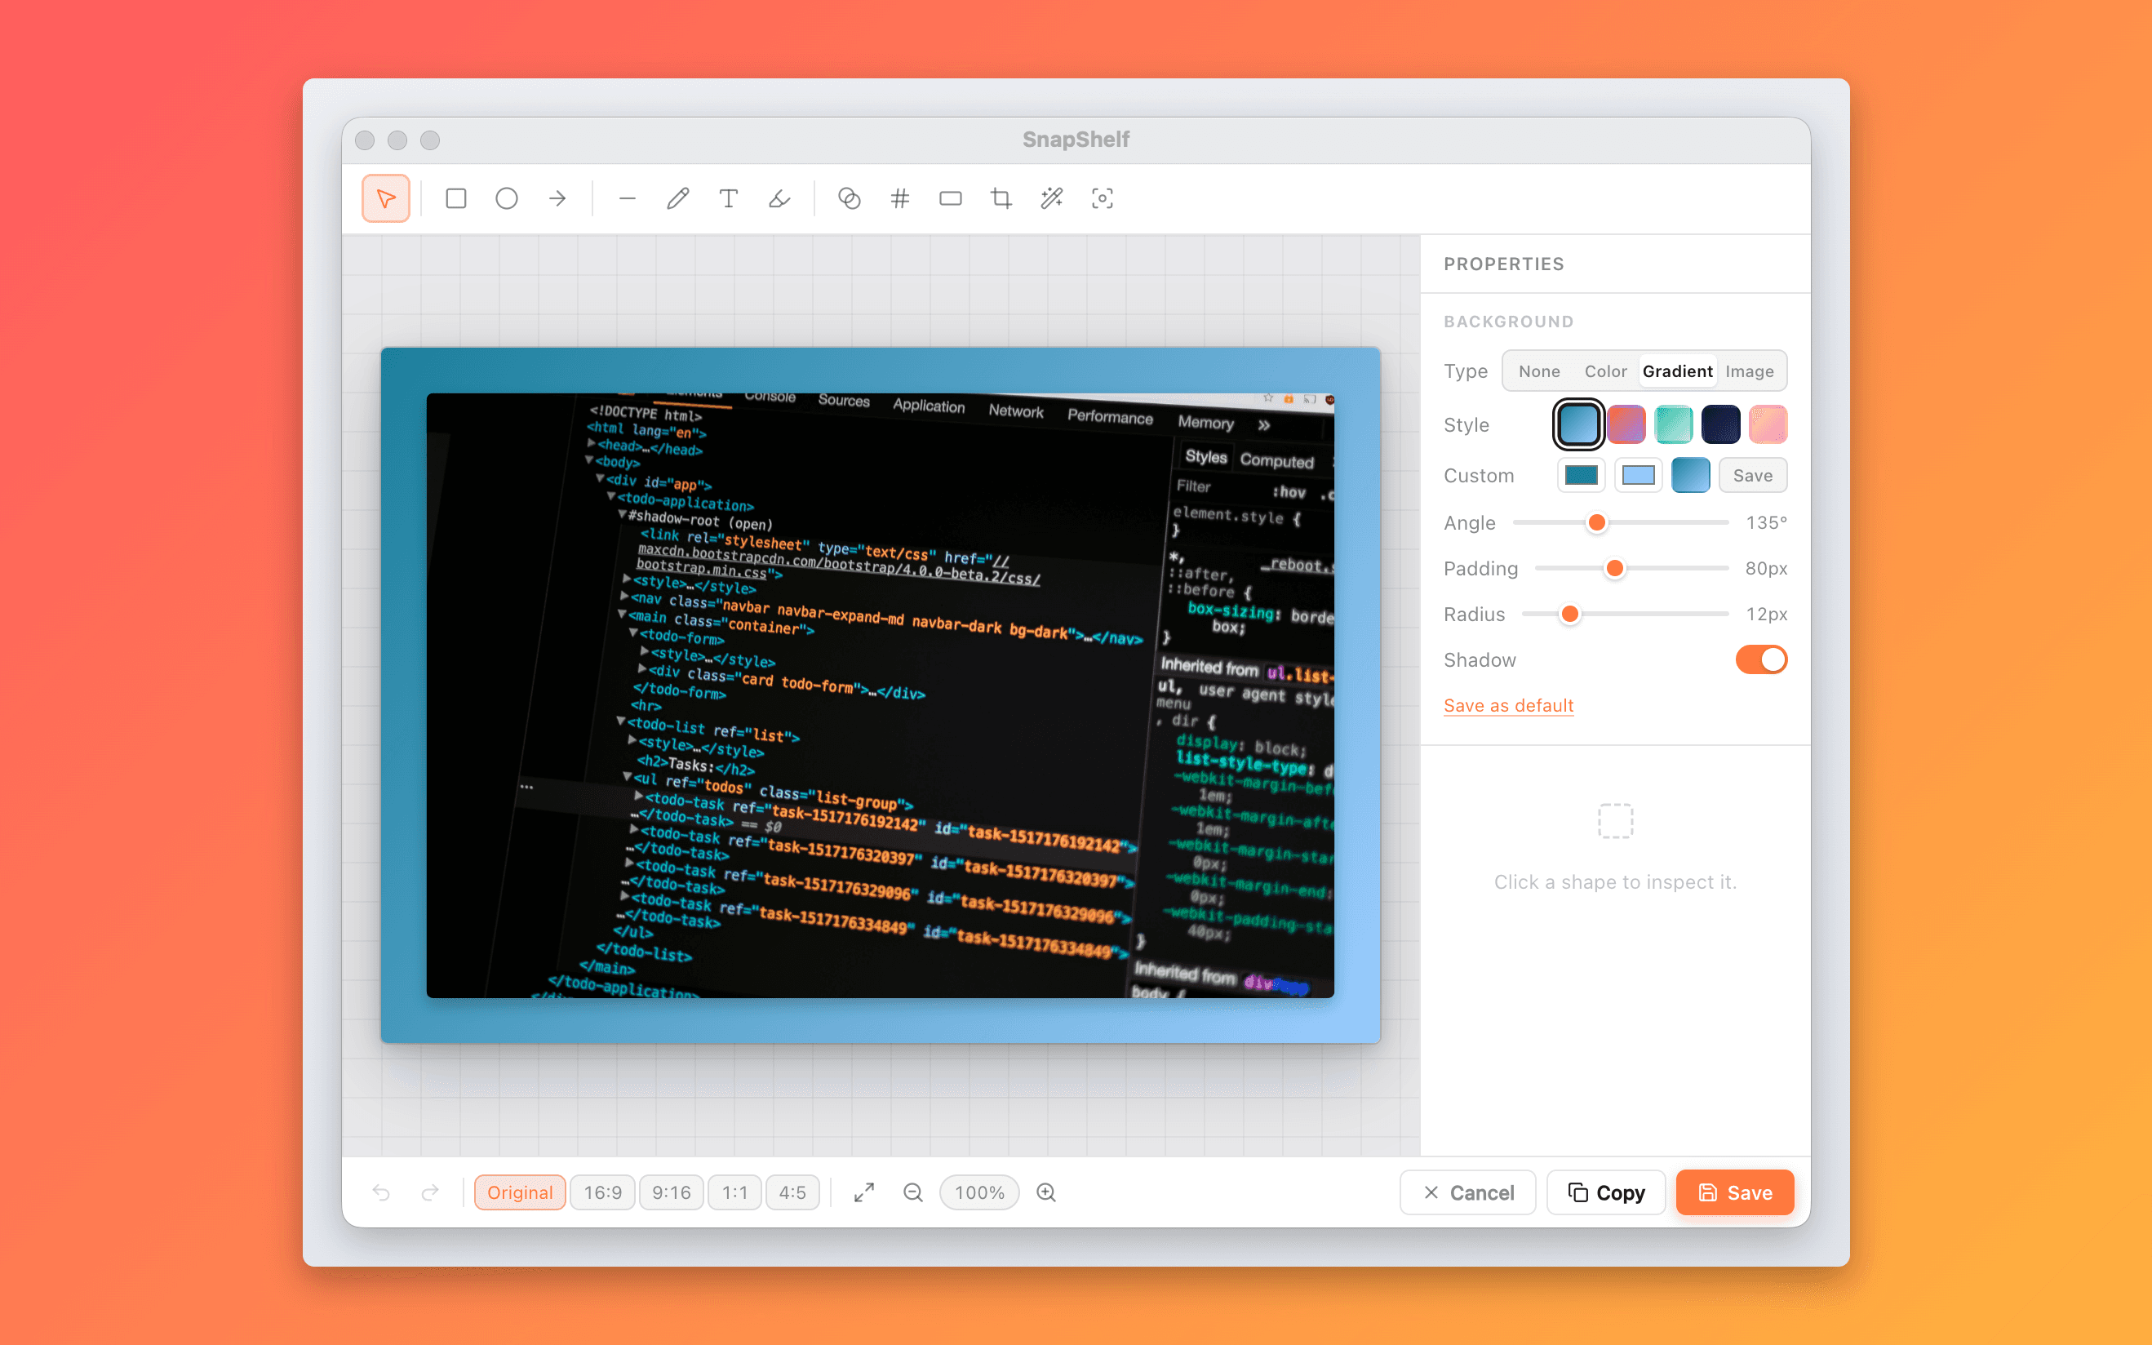Save the custom gradient

coord(1753,475)
